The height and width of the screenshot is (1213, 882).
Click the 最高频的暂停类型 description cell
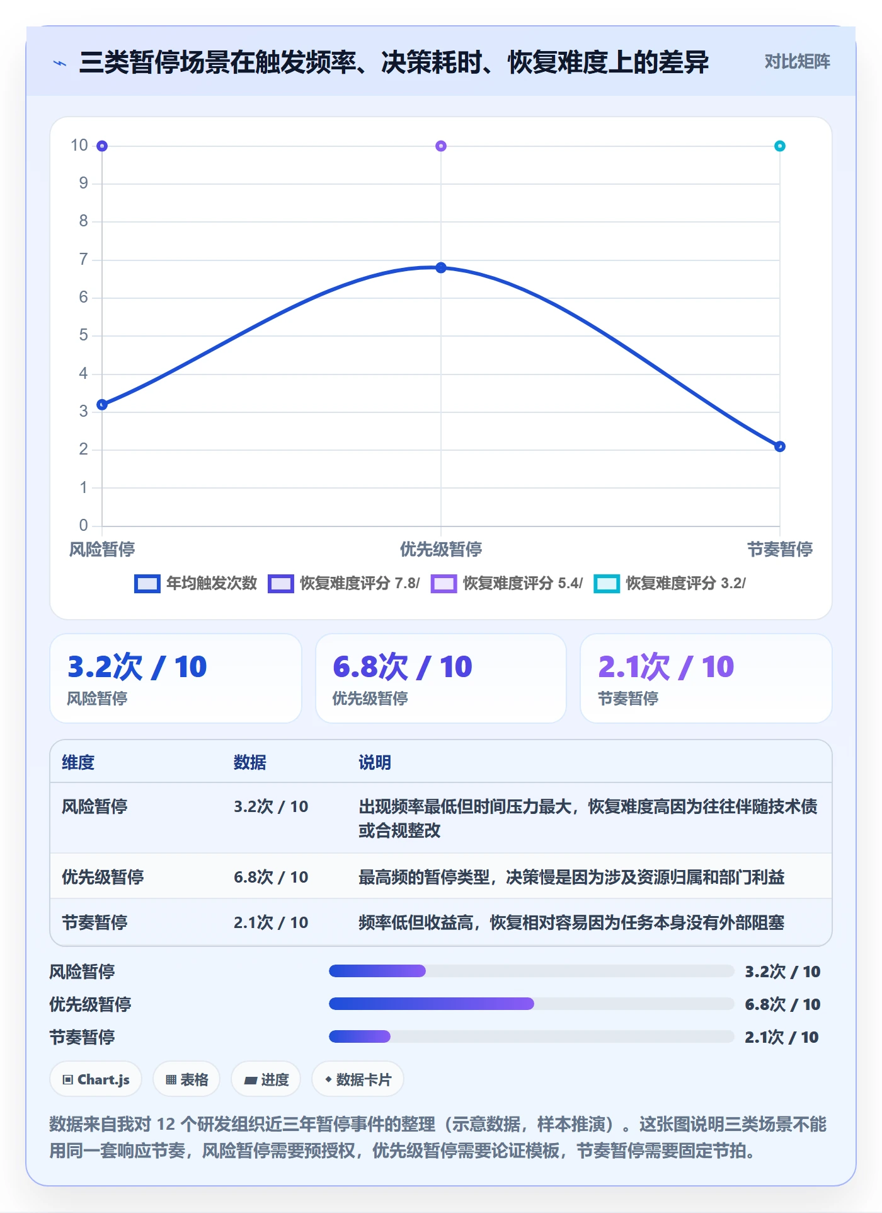571,877
